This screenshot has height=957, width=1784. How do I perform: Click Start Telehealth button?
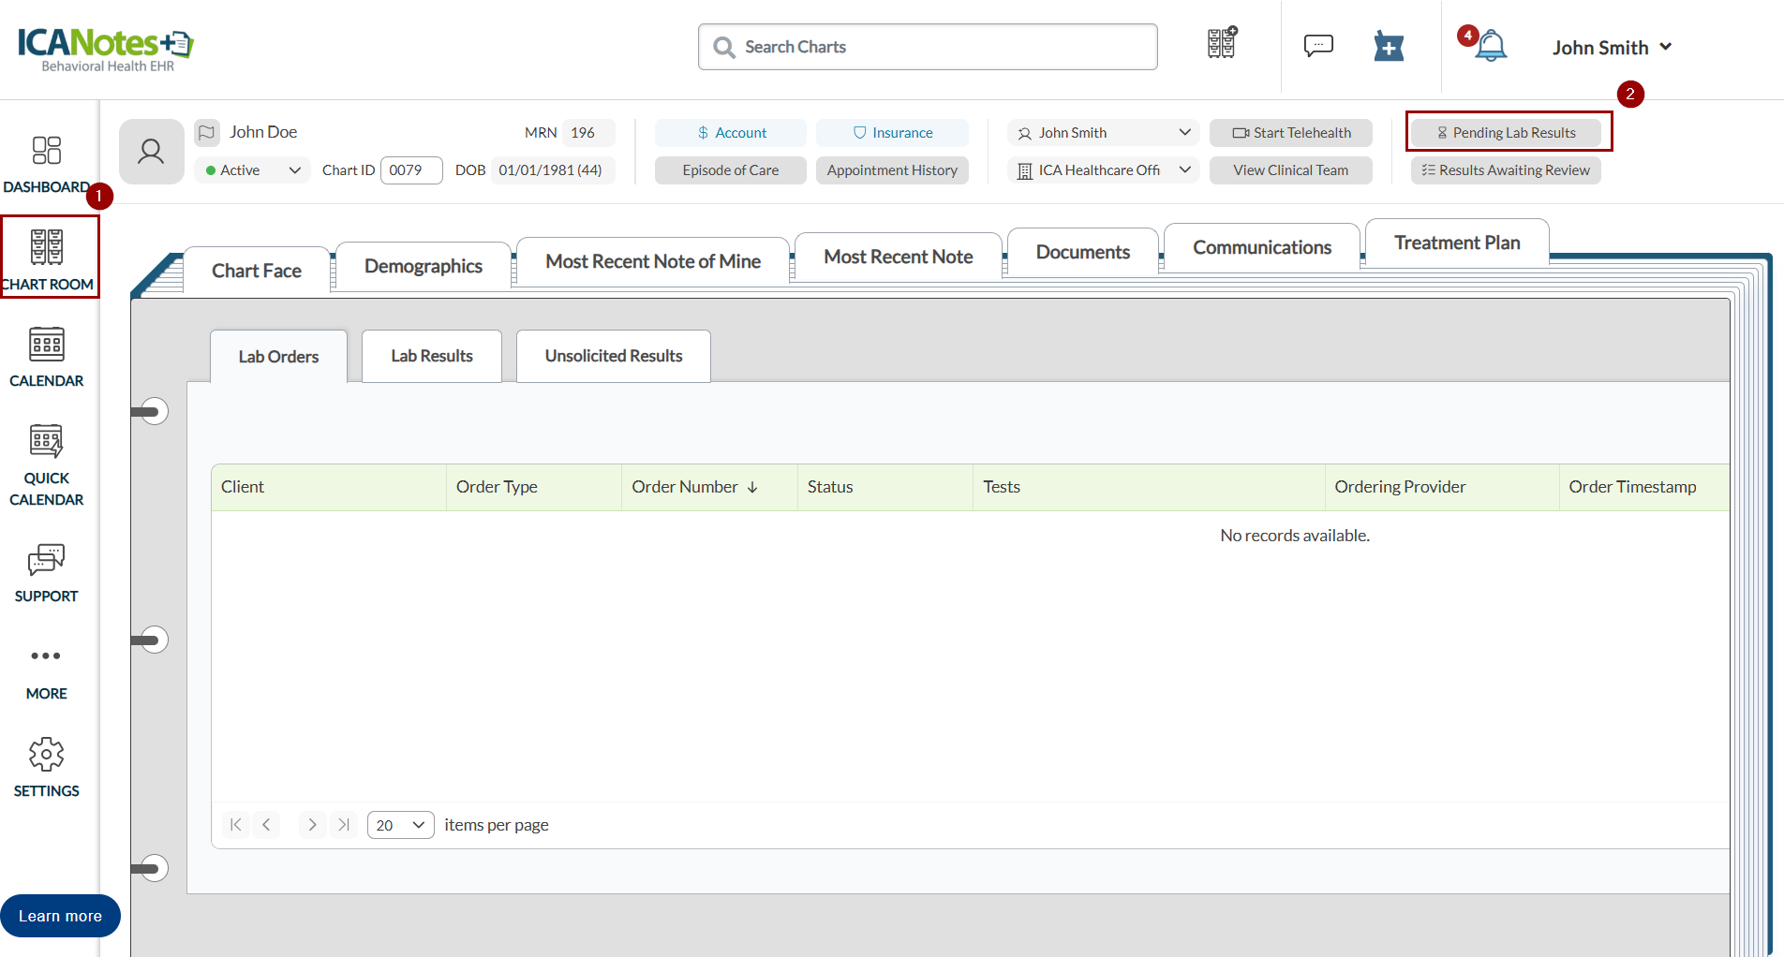tap(1291, 133)
